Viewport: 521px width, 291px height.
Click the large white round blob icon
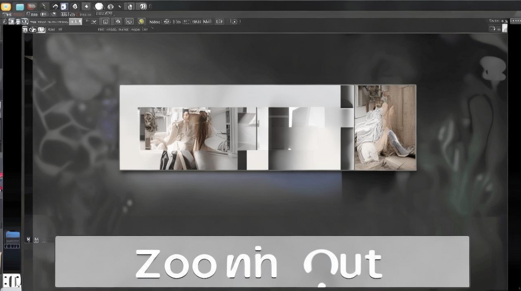(99, 6)
